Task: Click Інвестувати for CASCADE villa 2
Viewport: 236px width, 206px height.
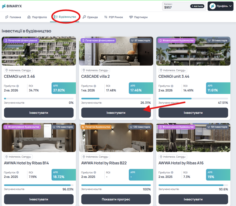Action: (x=116, y=113)
